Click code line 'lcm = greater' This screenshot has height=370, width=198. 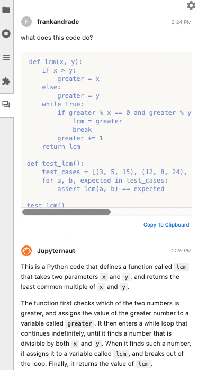coord(97,121)
